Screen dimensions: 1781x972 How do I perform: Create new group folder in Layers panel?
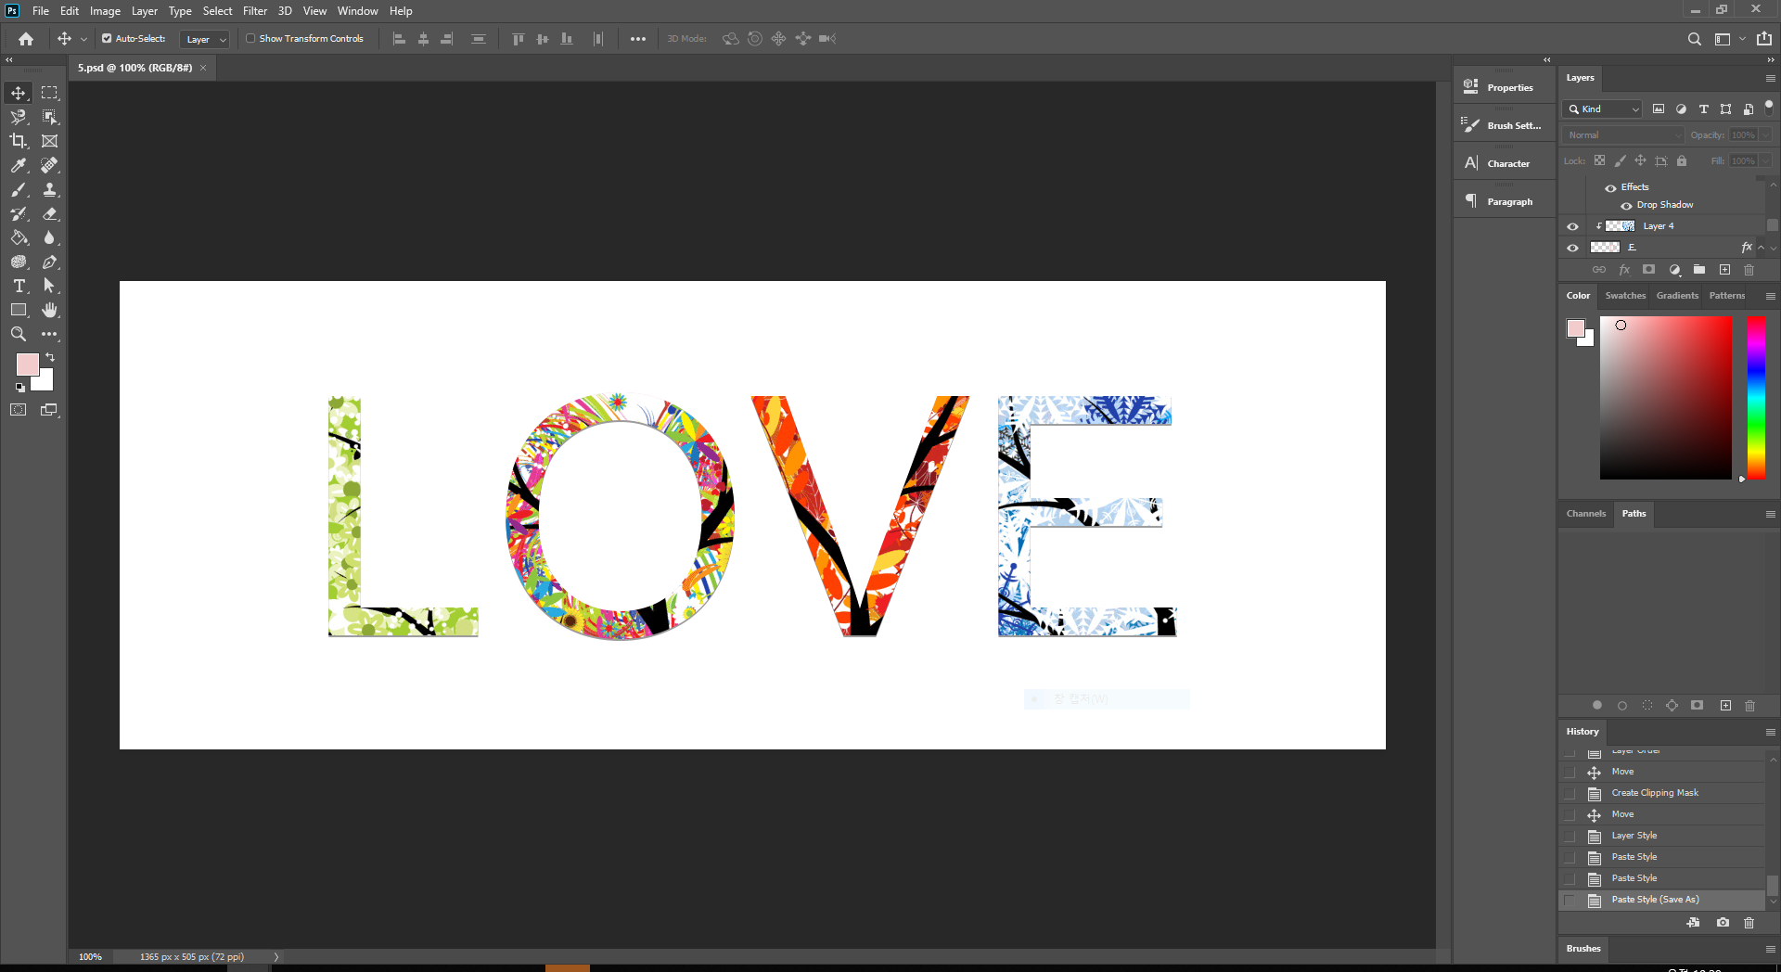coord(1699,270)
